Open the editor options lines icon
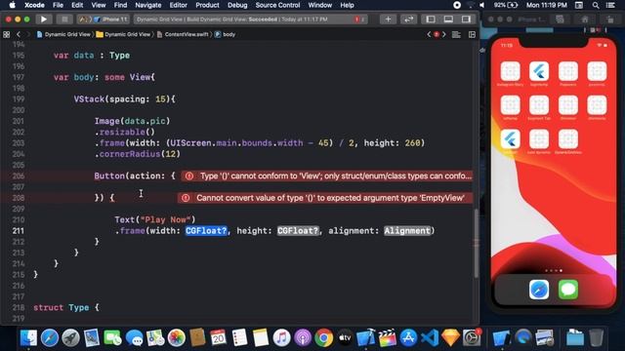Image resolution: width=625 pixels, height=351 pixels. pyautogui.click(x=456, y=35)
